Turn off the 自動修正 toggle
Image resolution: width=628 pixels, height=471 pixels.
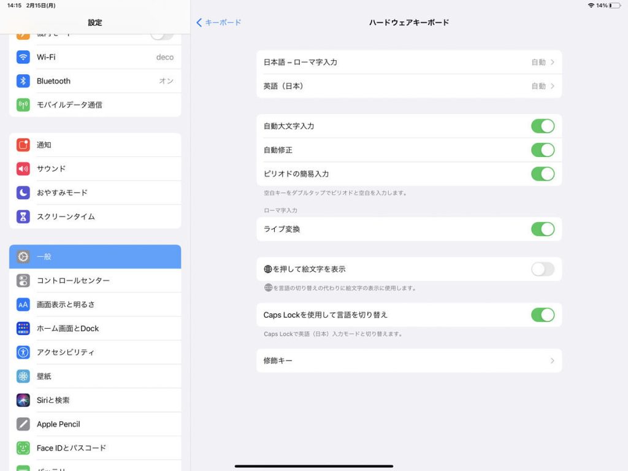pyautogui.click(x=542, y=150)
